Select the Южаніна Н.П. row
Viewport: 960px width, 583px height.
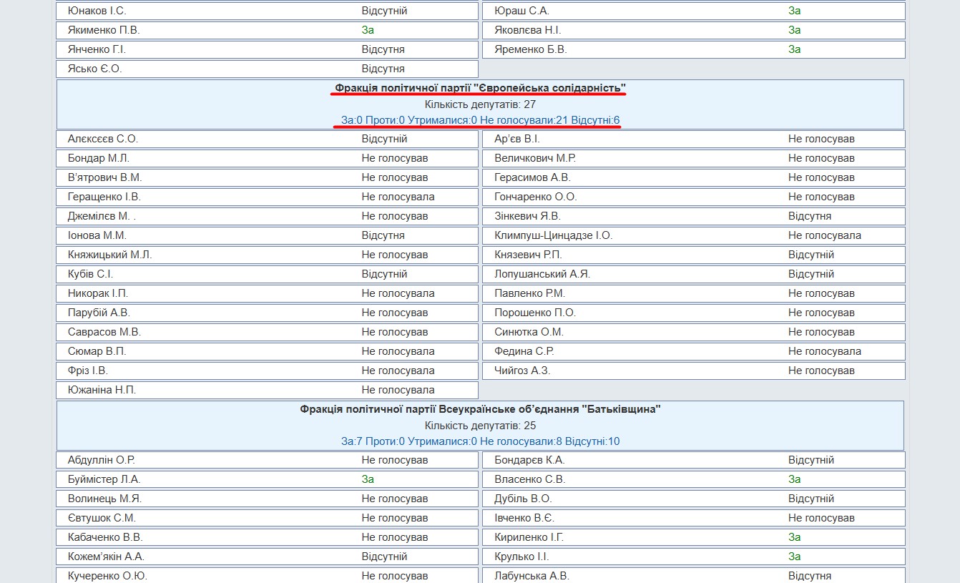(x=267, y=390)
